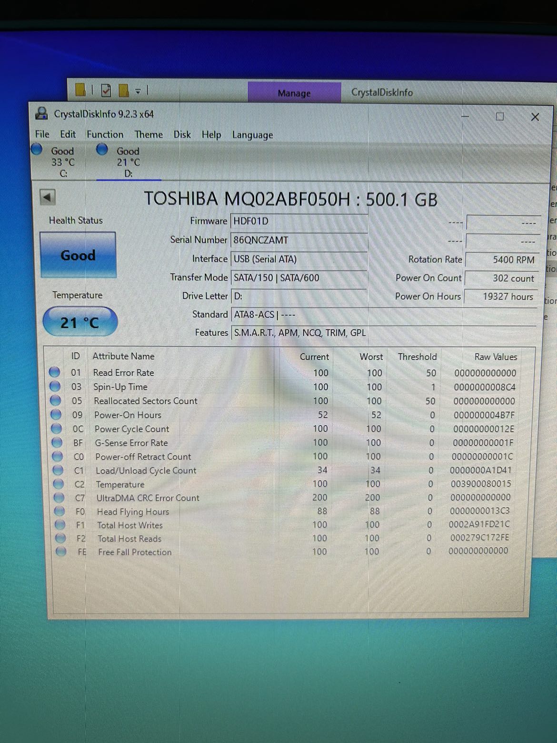Click the Transfer Mode field SATA/150 | SATA/600
557x743 pixels.
coord(299,278)
